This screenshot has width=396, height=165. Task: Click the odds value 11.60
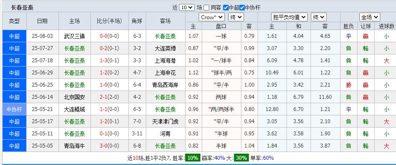pyautogui.click(x=325, y=97)
